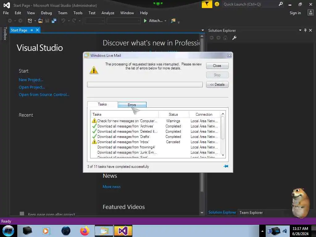Click the '<< Details' button
Screen dimensions: 316x237
coord(217,85)
